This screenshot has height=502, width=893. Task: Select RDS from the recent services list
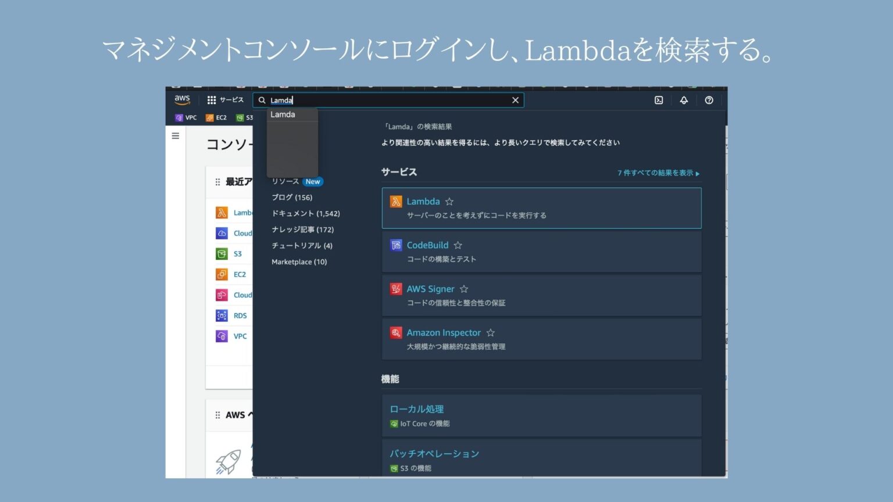tap(240, 315)
